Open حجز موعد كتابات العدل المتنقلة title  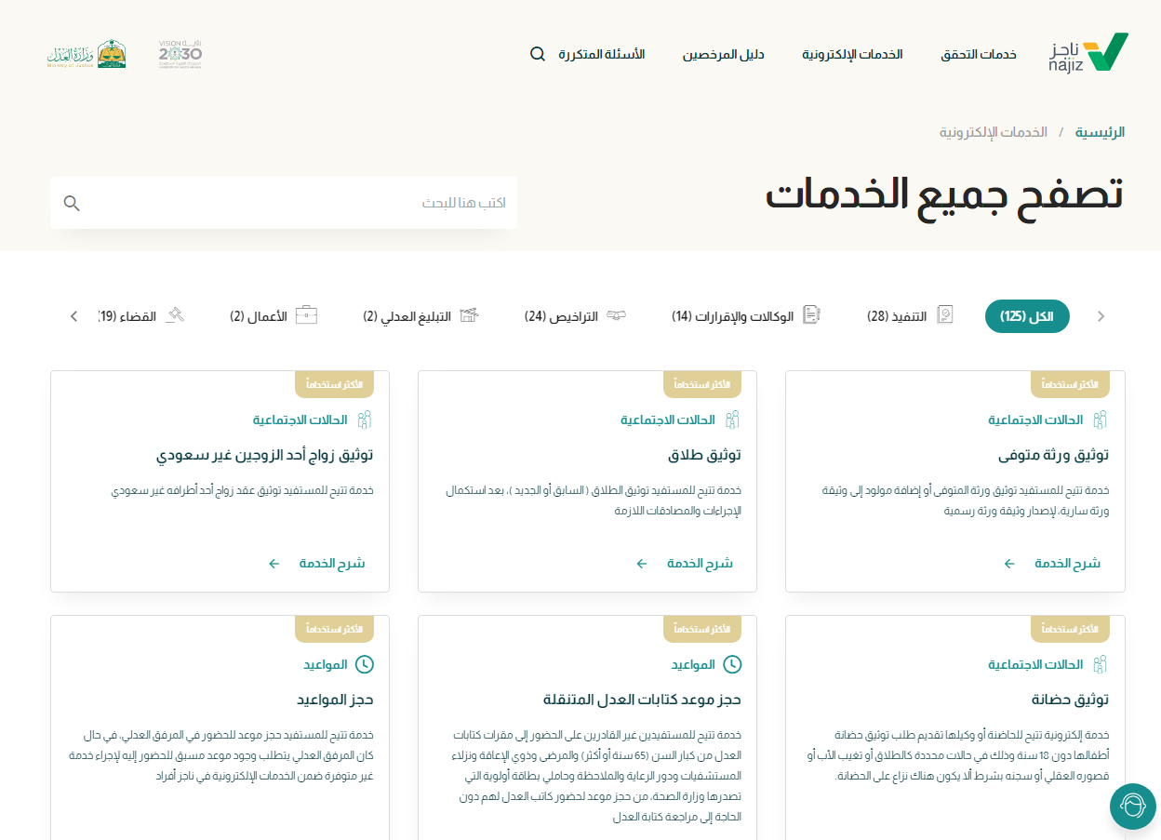point(642,700)
